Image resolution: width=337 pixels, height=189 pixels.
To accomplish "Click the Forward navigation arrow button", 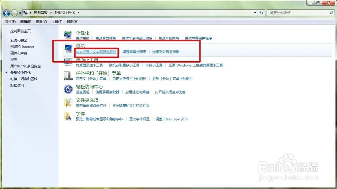I will click(14, 13).
